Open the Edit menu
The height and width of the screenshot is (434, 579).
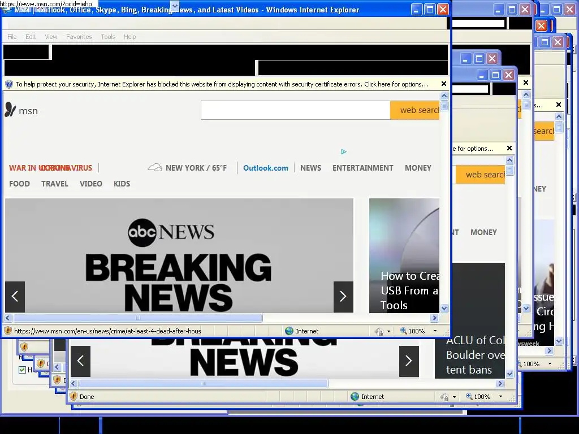click(x=31, y=37)
